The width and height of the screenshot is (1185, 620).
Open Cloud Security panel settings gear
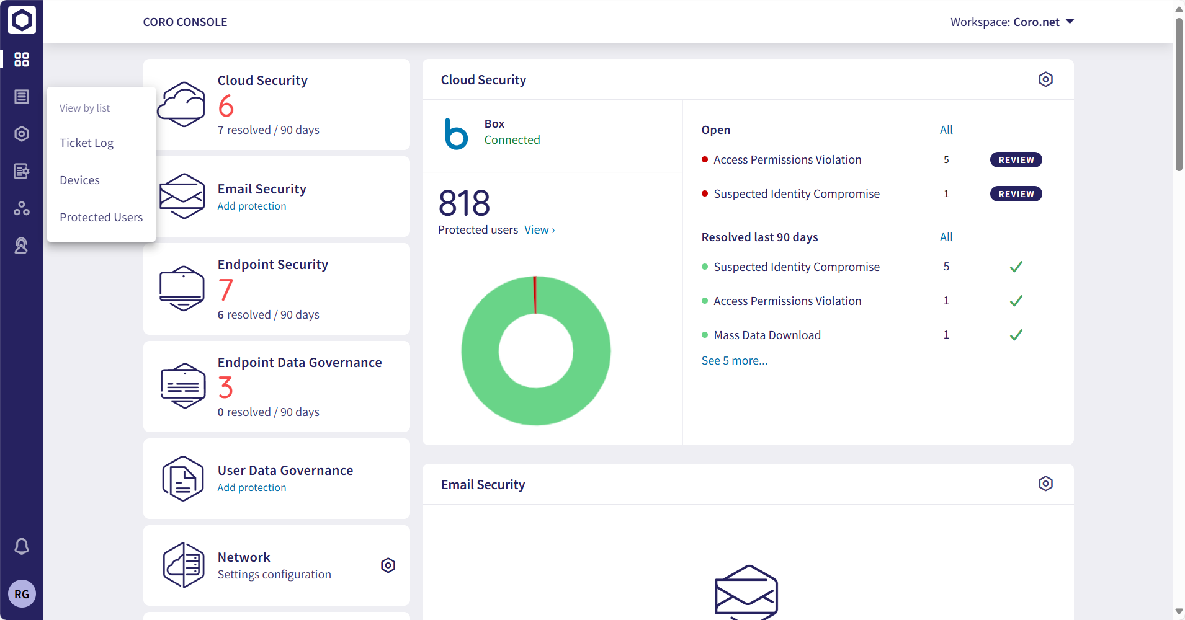point(1045,79)
